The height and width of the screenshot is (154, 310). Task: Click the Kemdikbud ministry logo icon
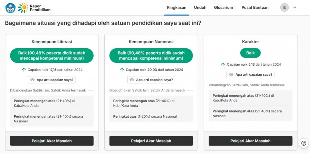coord(10,8)
